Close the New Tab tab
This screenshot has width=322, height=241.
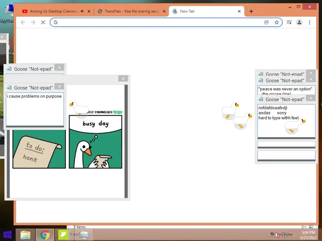[239, 11]
